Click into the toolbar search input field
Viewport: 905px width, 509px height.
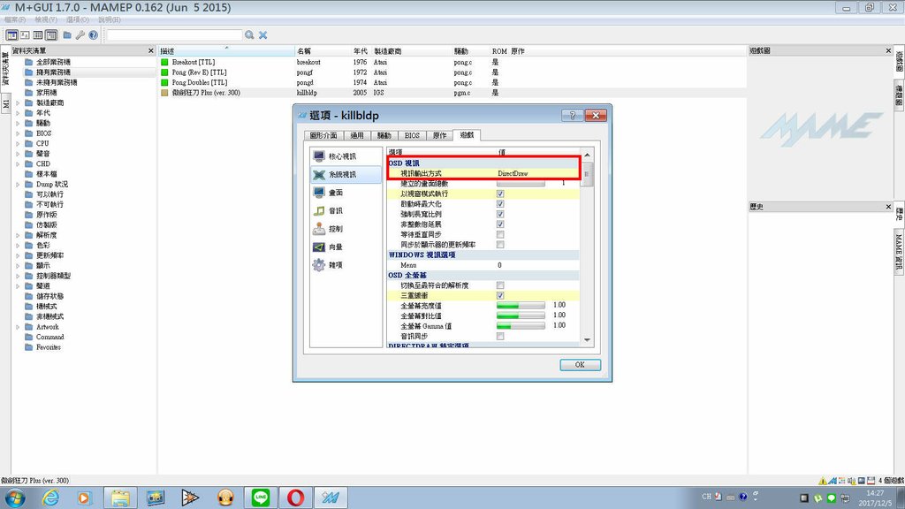pyautogui.click(x=174, y=35)
